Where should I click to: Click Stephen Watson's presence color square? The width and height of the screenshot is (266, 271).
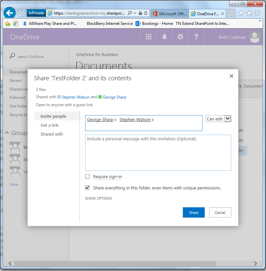pyautogui.click(x=59, y=97)
